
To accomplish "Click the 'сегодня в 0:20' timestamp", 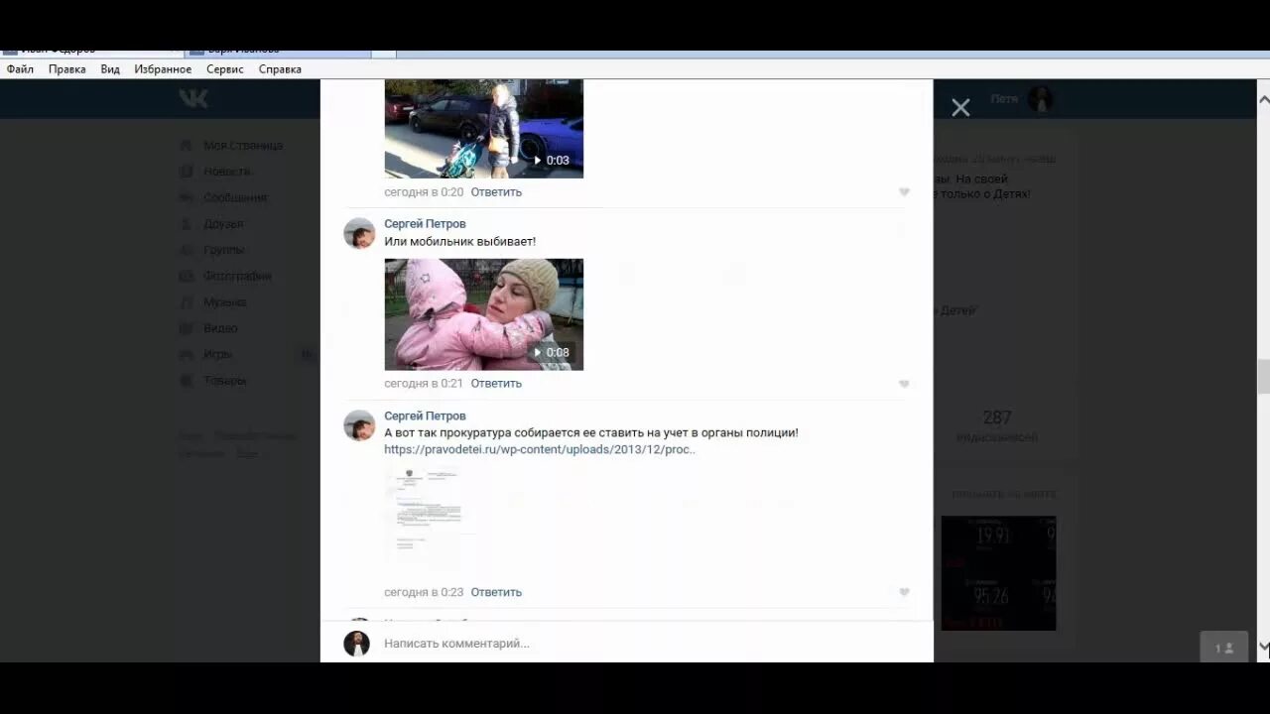I will [x=424, y=192].
